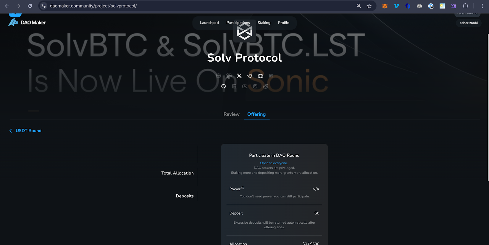Go to the Profile menu item

[284, 23]
